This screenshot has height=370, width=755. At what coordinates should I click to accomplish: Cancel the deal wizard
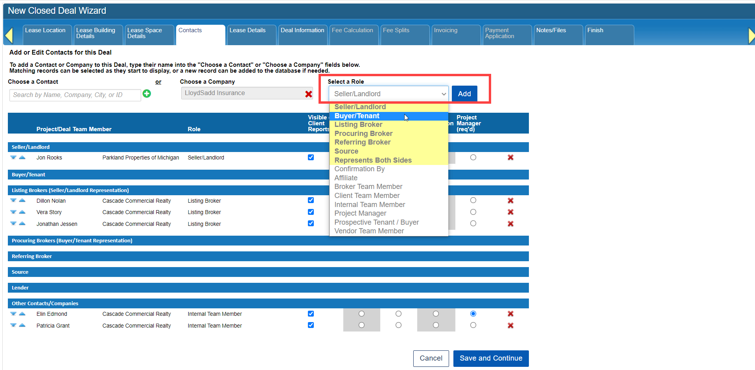tap(431, 358)
